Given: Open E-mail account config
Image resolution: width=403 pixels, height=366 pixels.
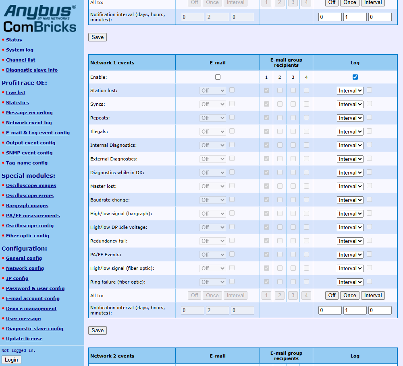Looking at the screenshot, I should tap(33, 298).
